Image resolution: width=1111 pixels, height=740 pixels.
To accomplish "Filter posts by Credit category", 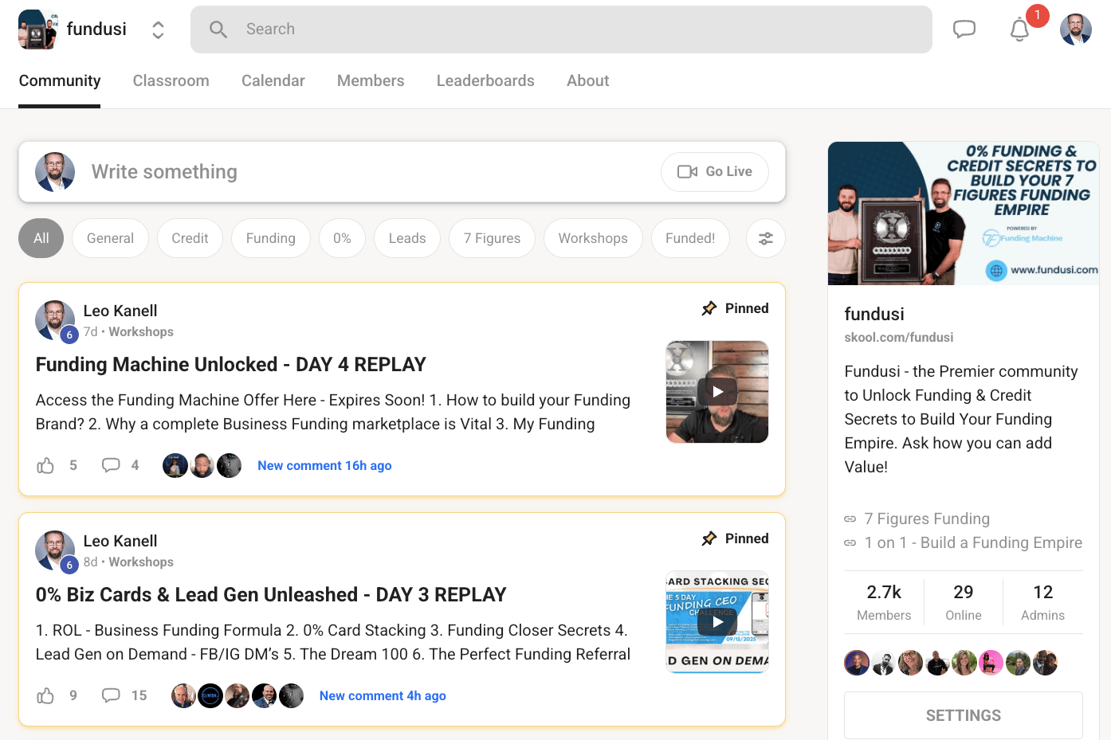I will (x=190, y=238).
